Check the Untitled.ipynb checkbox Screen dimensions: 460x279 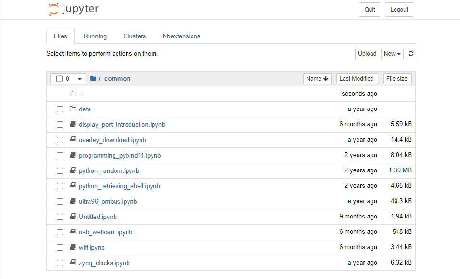click(x=60, y=217)
